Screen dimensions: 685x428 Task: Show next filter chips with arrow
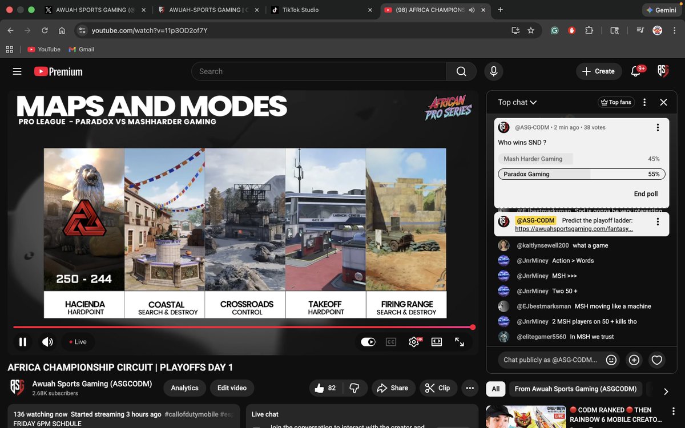pyautogui.click(x=666, y=391)
